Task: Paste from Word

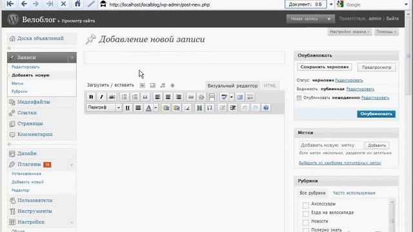Action: [x=176, y=108]
